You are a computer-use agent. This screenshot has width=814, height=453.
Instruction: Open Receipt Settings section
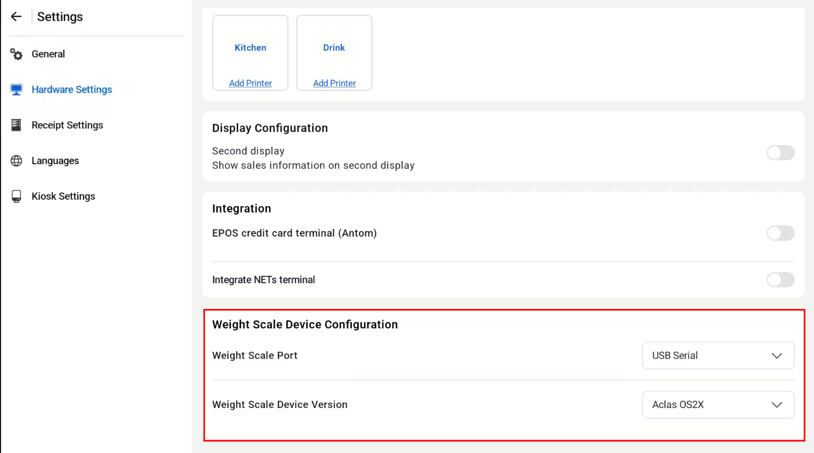coord(67,125)
